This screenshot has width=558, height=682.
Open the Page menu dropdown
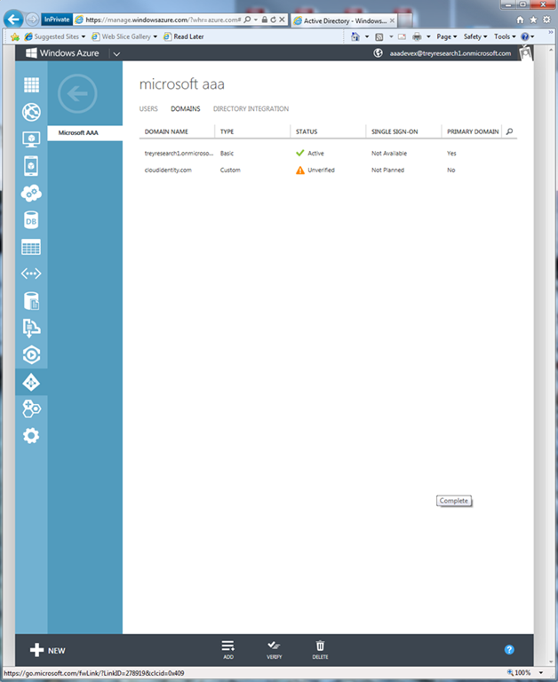[x=447, y=36]
